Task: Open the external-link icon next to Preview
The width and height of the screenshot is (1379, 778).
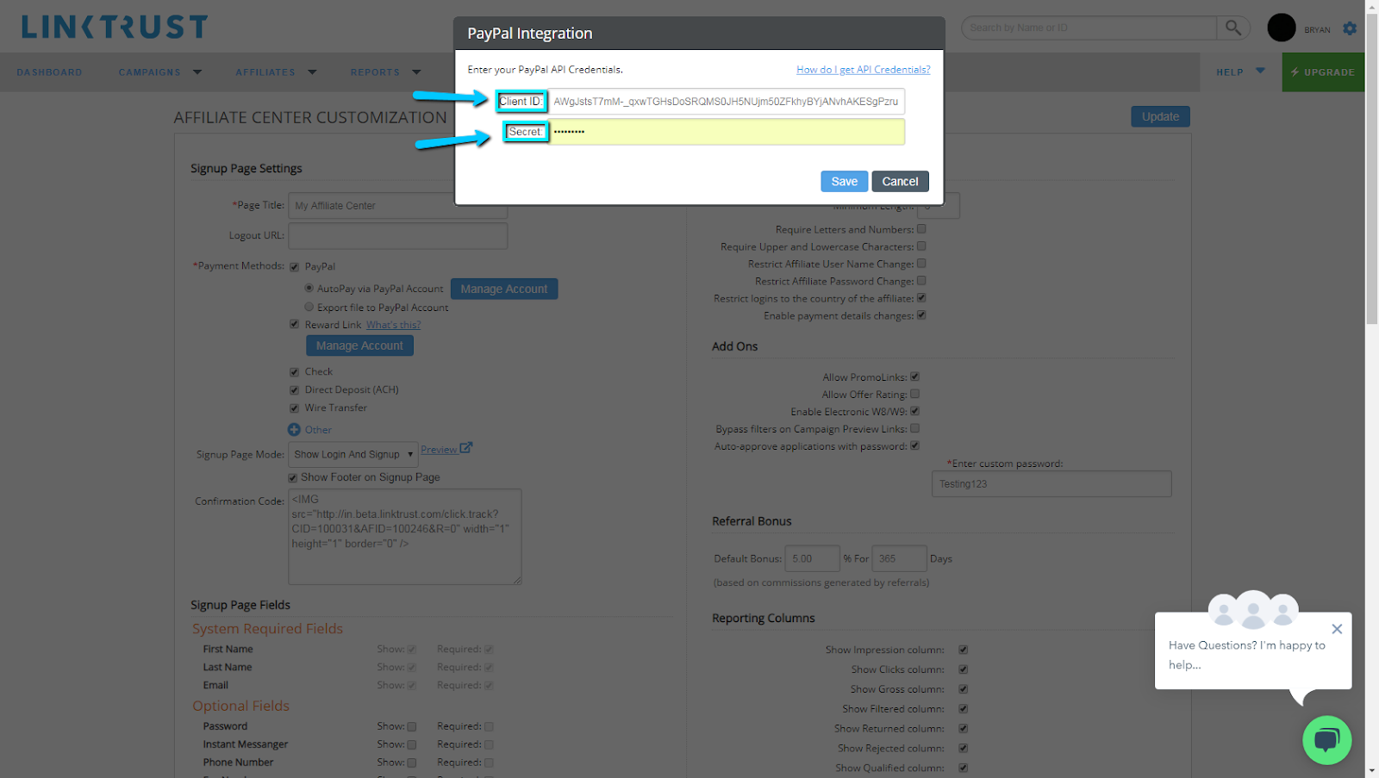Action: coord(466,448)
